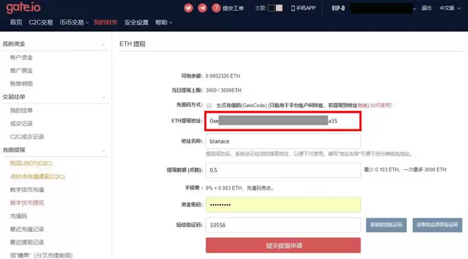The width and height of the screenshot is (468, 259).
Task: Select the light theme swatch
Action: [x=279, y=8]
